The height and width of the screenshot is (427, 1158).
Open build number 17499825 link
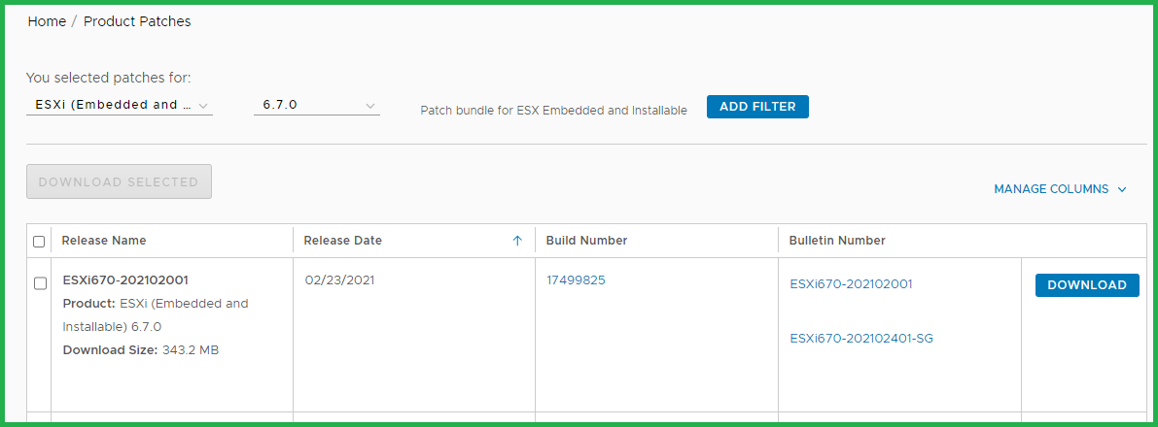point(576,279)
